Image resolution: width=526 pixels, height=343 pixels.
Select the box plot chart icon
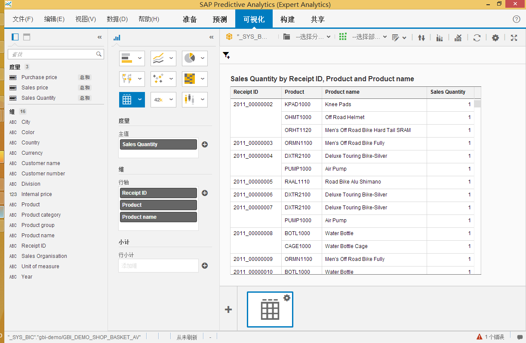[x=189, y=100]
